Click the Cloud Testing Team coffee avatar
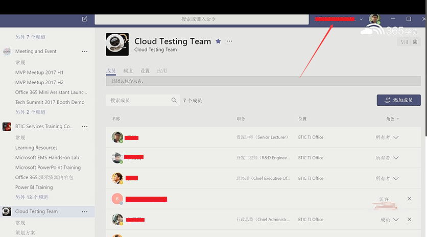 (117, 44)
